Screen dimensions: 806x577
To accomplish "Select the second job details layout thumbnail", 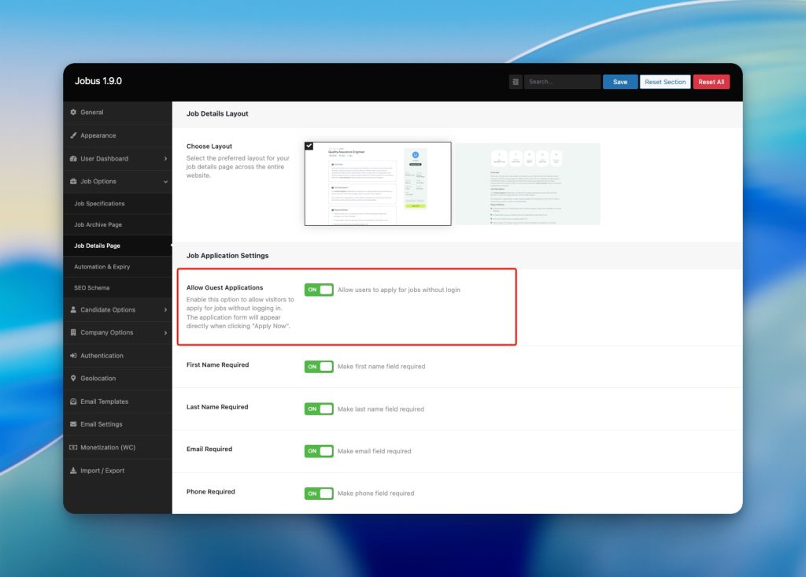I will pos(527,184).
